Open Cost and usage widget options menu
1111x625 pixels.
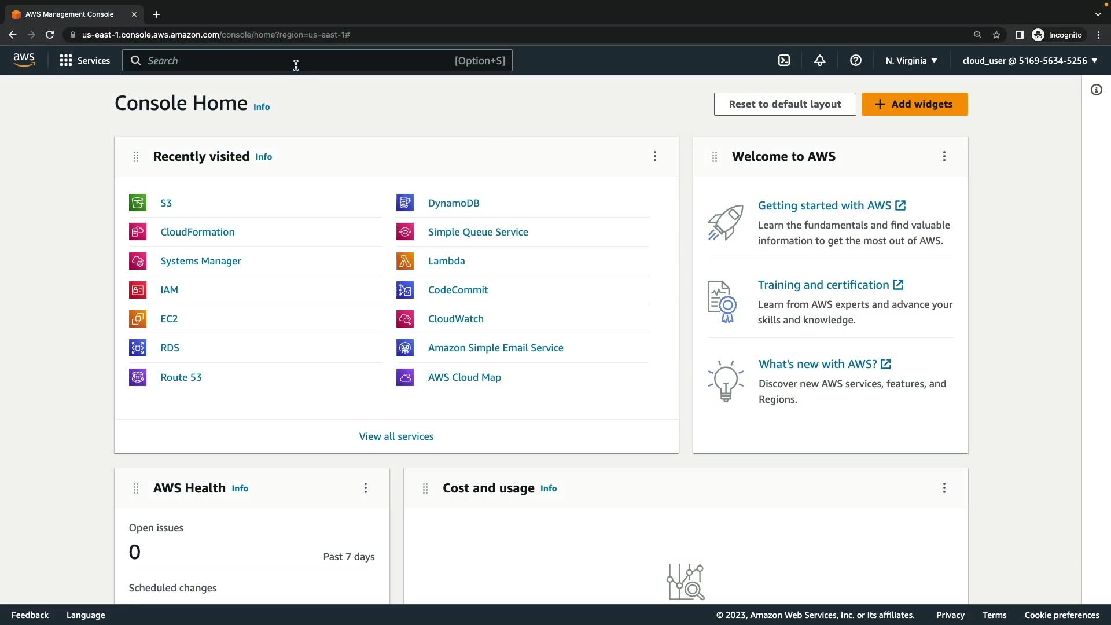[x=944, y=488]
